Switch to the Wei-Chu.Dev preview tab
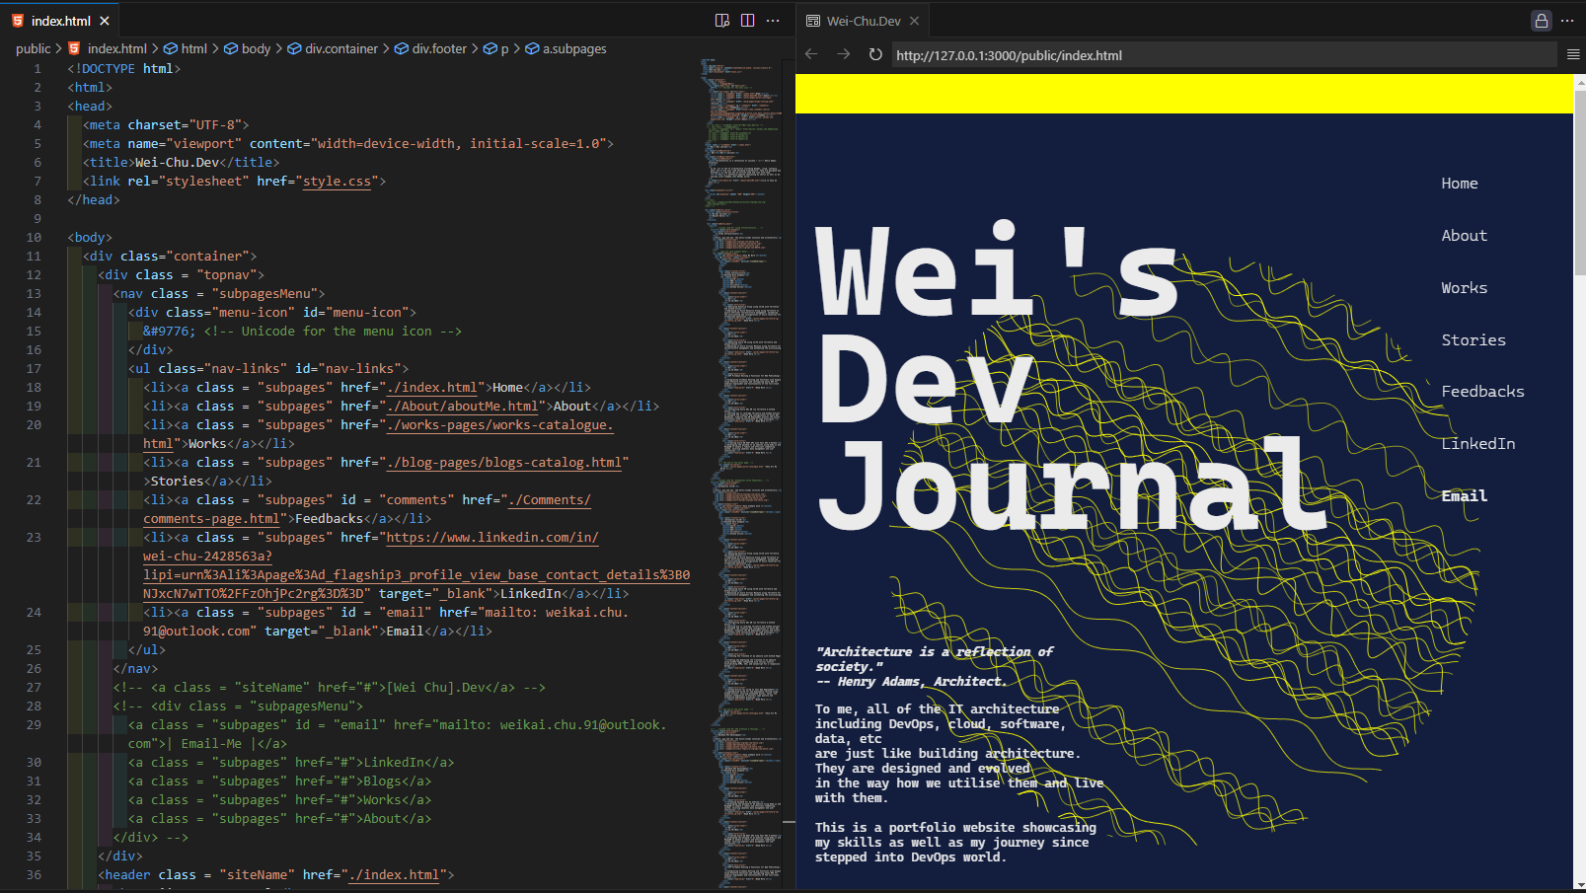The height and width of the screenshot is (893, 1586). pyautogui.click(x=863, y=21)
